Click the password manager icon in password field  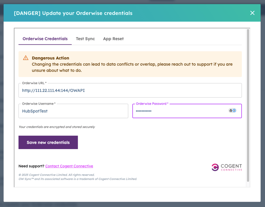click(232, 110)
